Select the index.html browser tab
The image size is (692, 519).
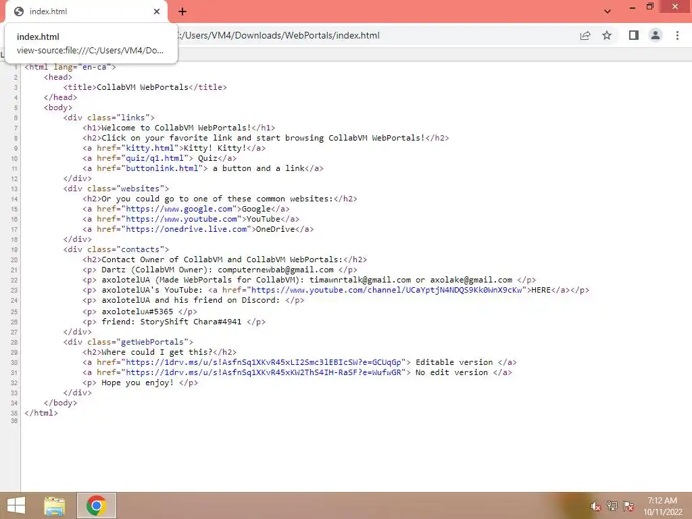click(86, 11)
